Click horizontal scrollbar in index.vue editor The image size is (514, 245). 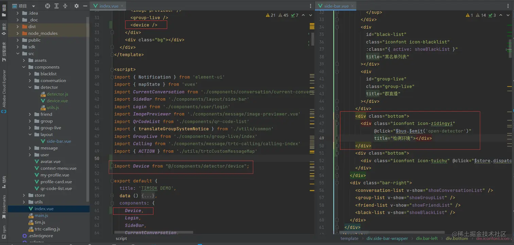[x=154, y=232]
